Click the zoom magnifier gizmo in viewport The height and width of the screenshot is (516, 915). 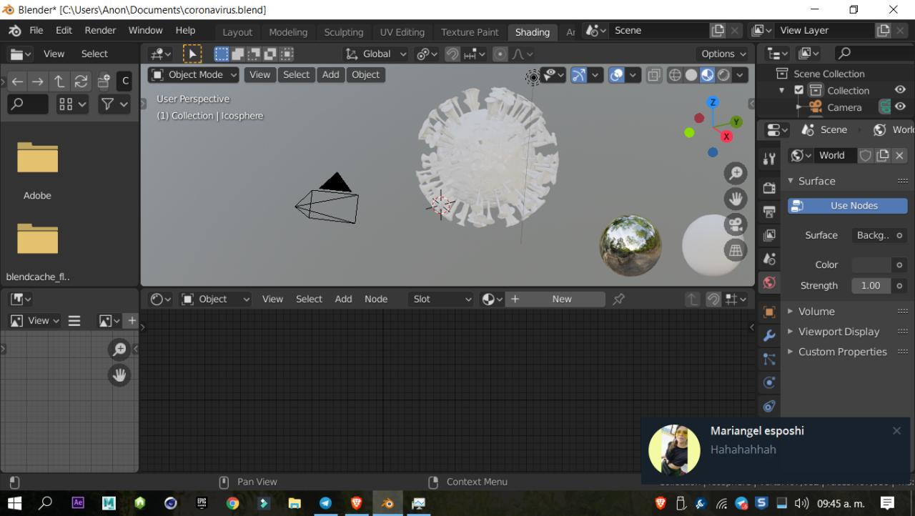(x=735, y=174)
